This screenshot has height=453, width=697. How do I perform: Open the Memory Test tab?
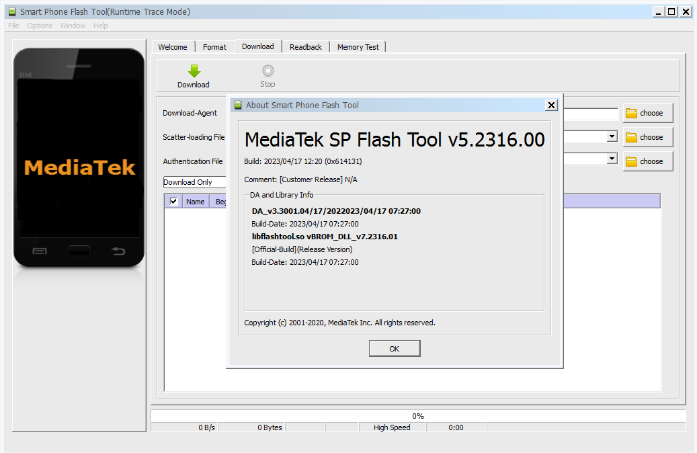pos(358,46)
